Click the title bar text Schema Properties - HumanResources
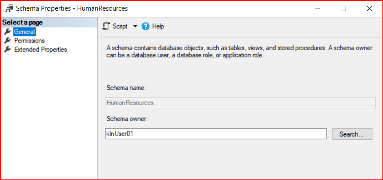383x180 pixels. 72,8
